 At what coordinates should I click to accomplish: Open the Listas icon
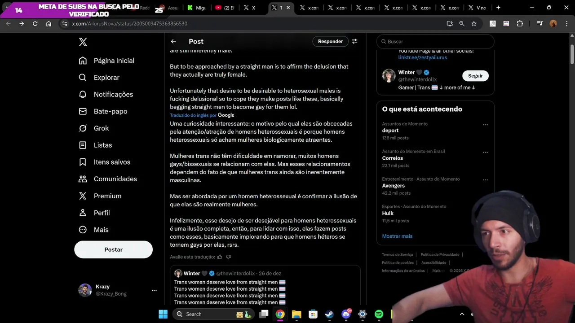click(83, 145)
